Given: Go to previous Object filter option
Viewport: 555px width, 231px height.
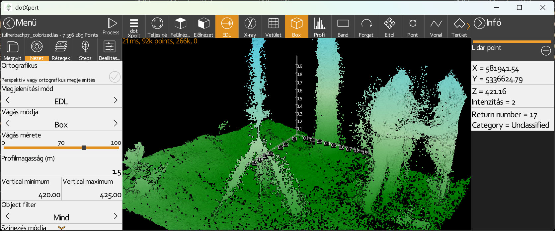Looking at the screenshot, I should click(8, 216).
